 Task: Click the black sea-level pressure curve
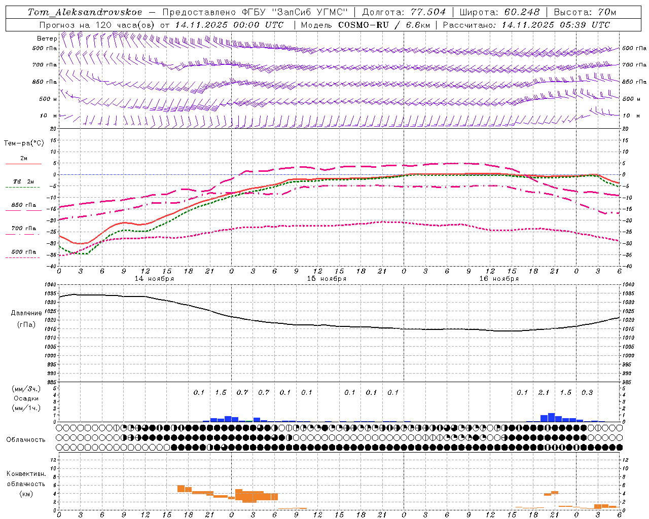(339, 325)
